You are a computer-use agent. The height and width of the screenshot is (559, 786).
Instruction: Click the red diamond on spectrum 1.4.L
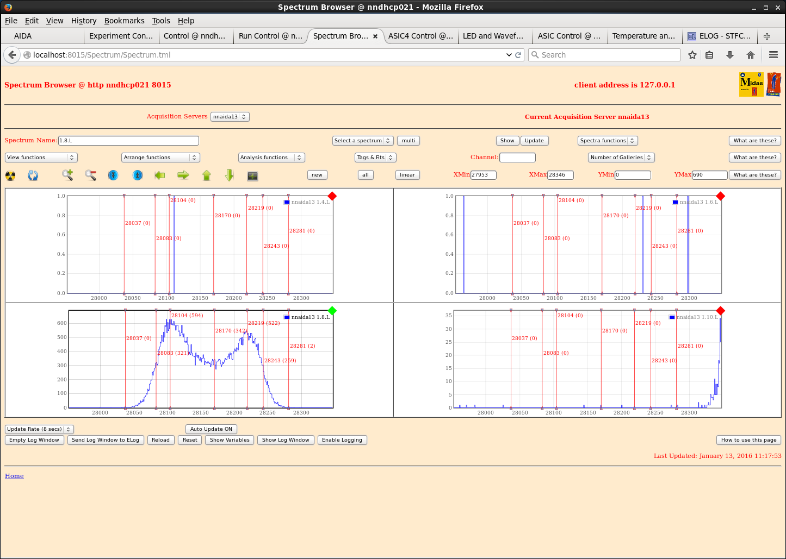[x=332, y=196]
